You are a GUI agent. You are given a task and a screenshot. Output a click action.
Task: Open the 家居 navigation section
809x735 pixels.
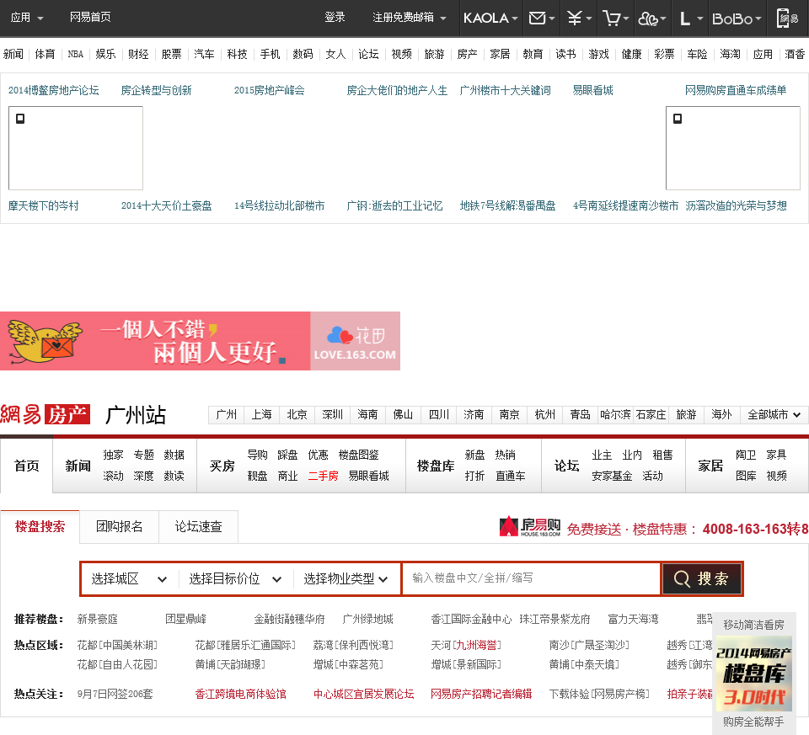point(710,466)
